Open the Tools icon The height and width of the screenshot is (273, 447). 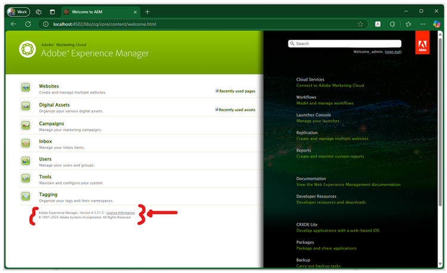[26, 178]
